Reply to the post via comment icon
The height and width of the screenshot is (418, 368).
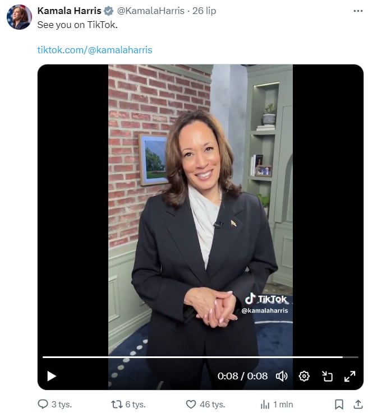pyautogui.click(x=43, y=404)
